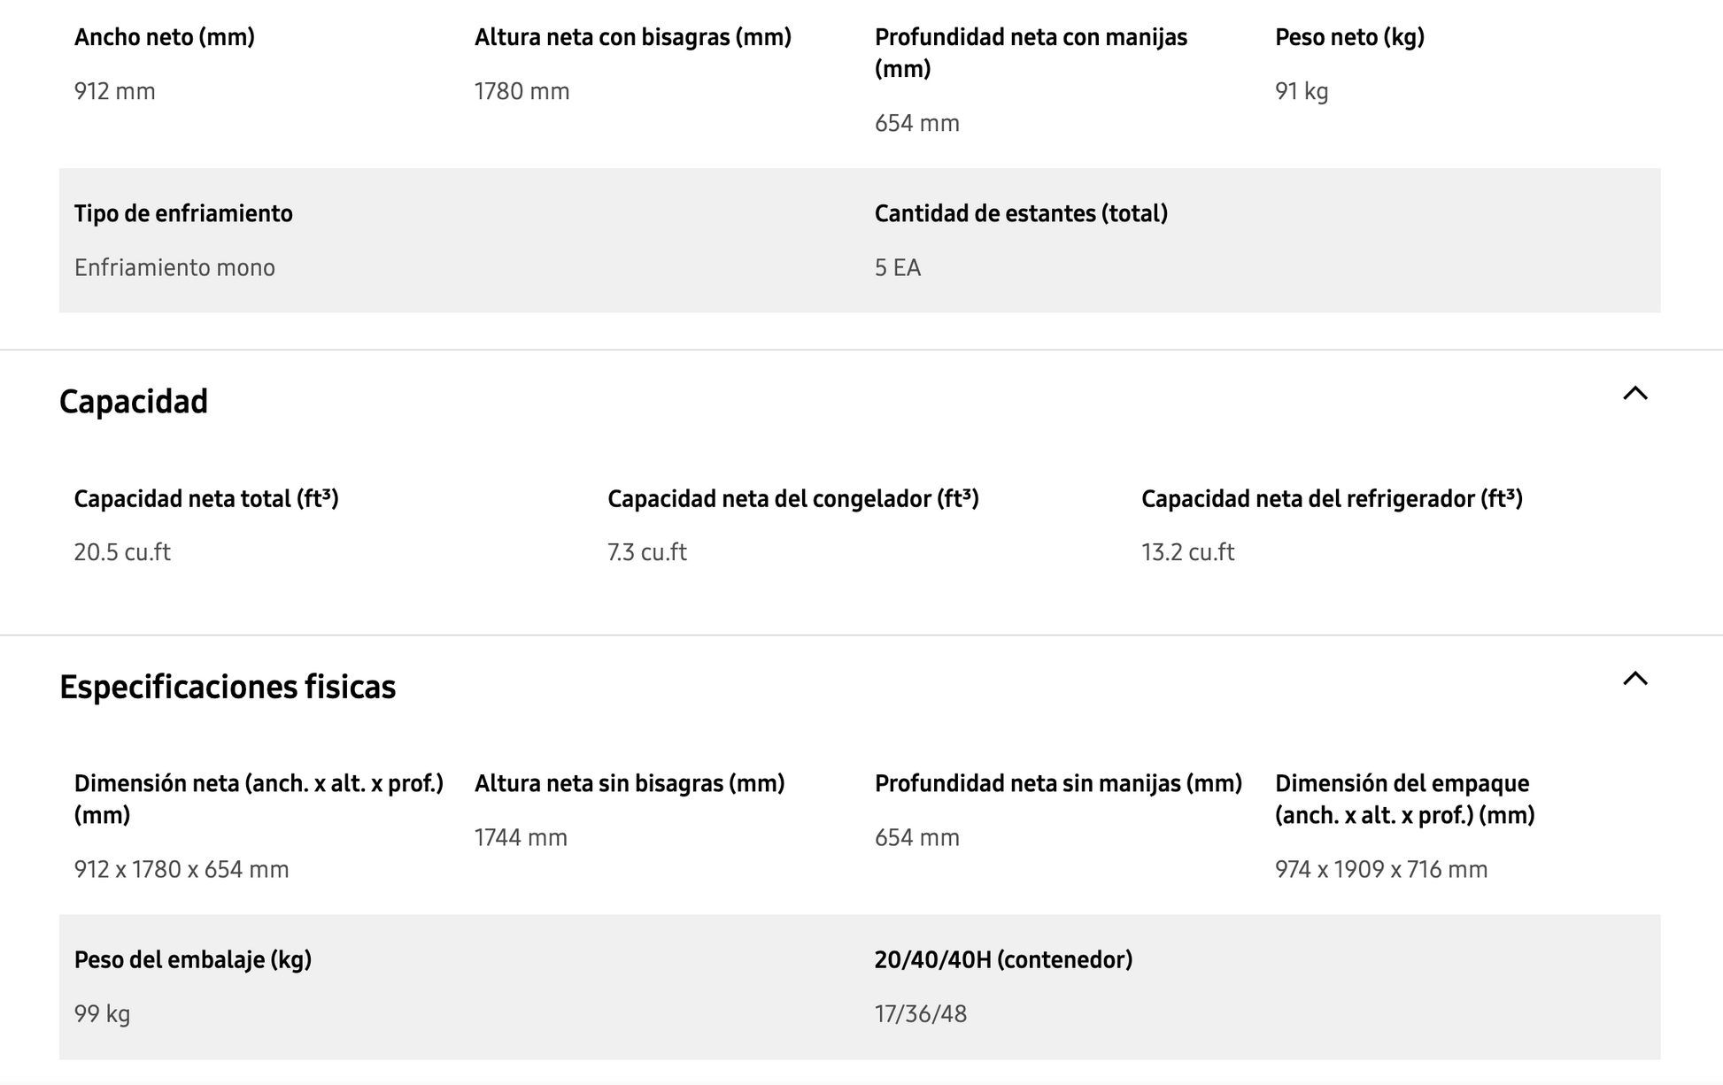Select the Altura neta sin bisagras label
The height and width of the screenshot is (1085, 1723).
[x=630, y=783]
